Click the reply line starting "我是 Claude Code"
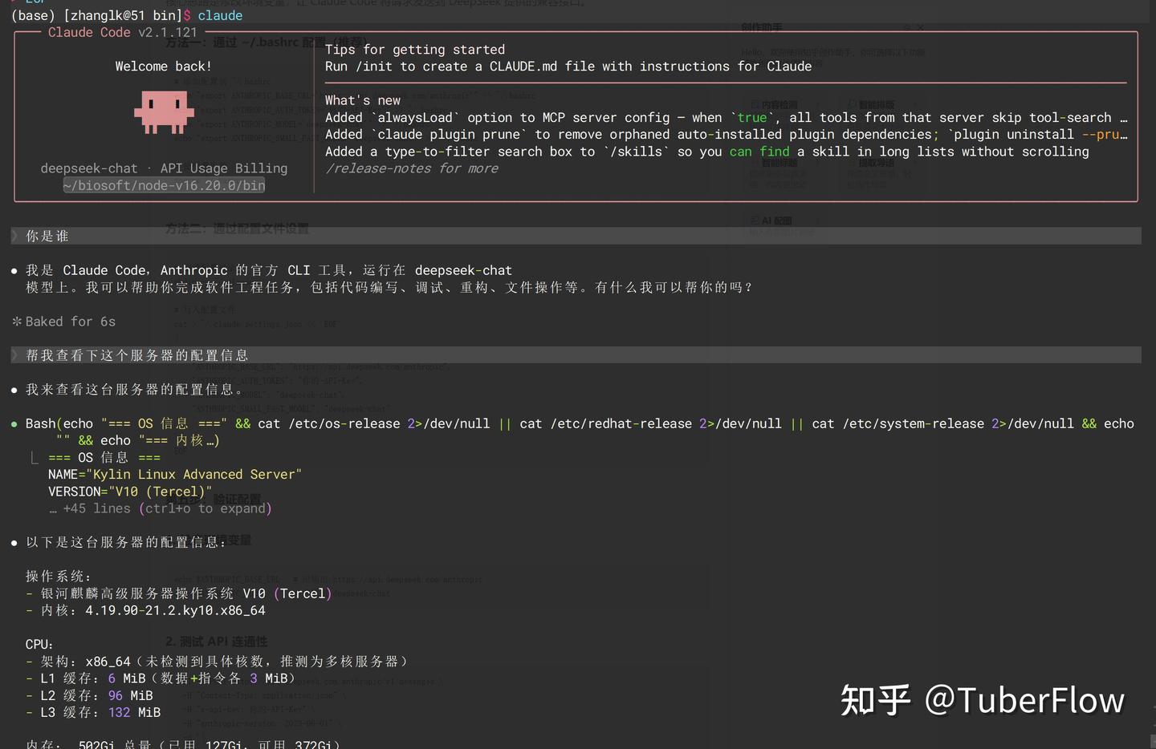 268,270
